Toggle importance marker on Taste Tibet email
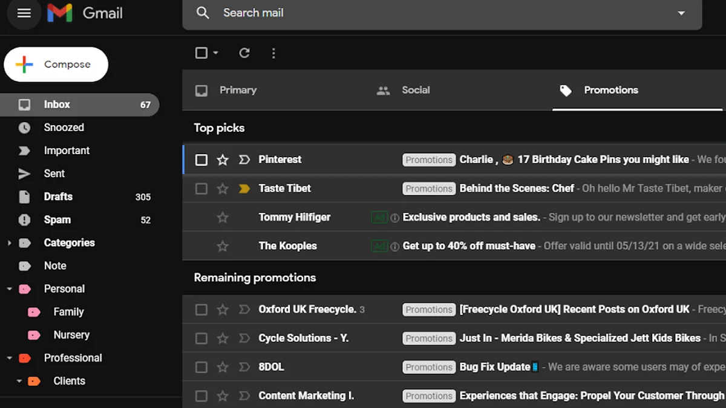The width and height of the screenshot is (726, 408). 244,189
